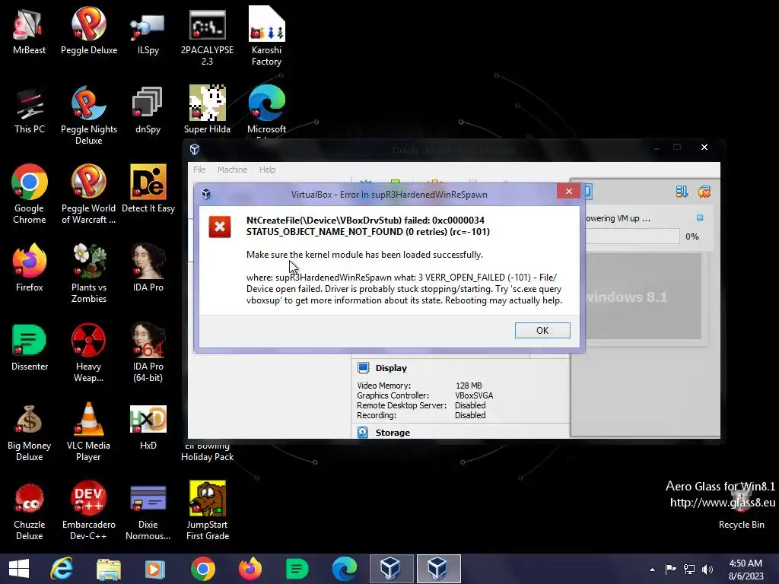Image resolution: width=779 pixels, height=584 pixels.
Task: Close the Oracle VM VirtualBox Manager window
Action: [704, 147]
